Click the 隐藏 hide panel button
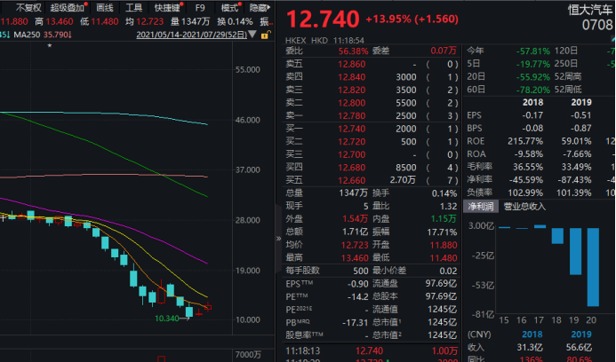 260,7
